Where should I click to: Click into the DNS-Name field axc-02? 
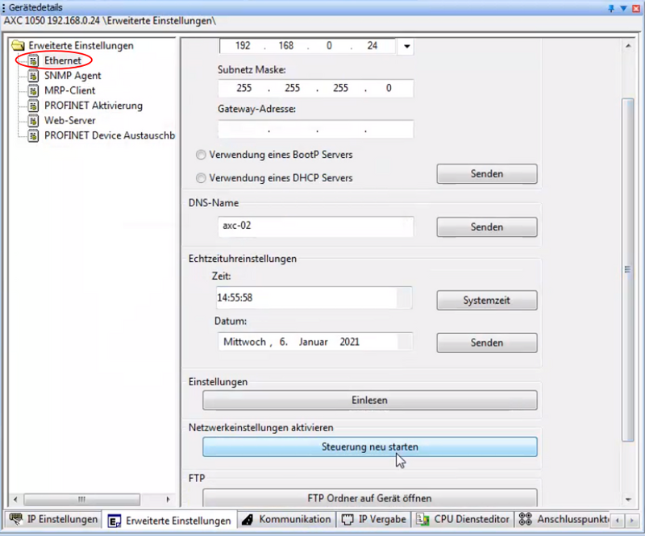[314, 226]
